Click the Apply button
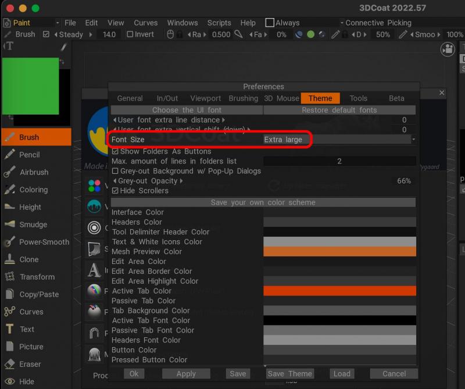 [186, 374]
